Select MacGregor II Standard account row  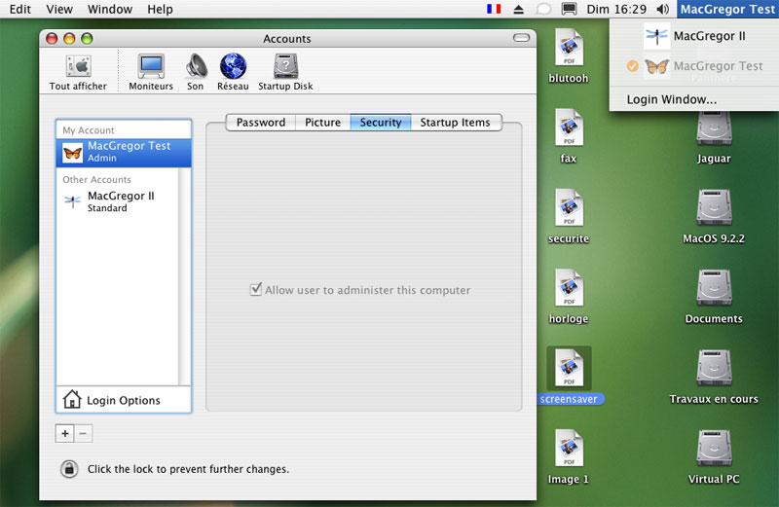coord(117,201)
